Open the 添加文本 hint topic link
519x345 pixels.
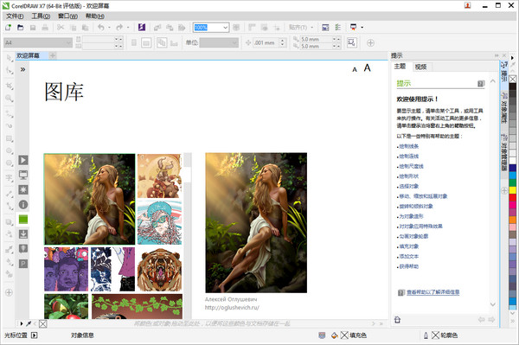click(409, 256)
